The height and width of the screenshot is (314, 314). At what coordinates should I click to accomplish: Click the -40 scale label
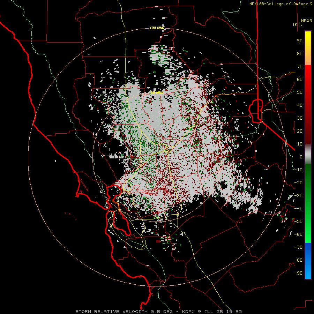click(298, 209)
